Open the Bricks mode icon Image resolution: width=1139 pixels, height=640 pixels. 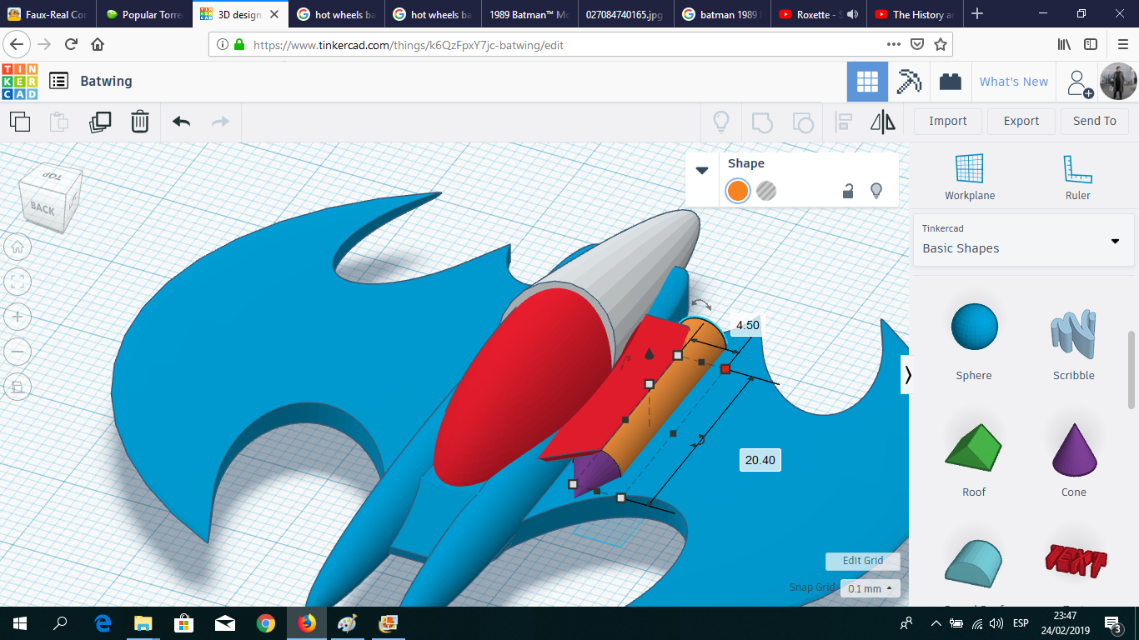point(950,82)
